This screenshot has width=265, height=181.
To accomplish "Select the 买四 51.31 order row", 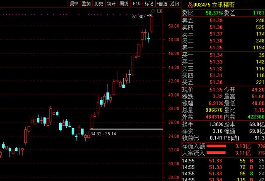I will click(x=223, y=75).
